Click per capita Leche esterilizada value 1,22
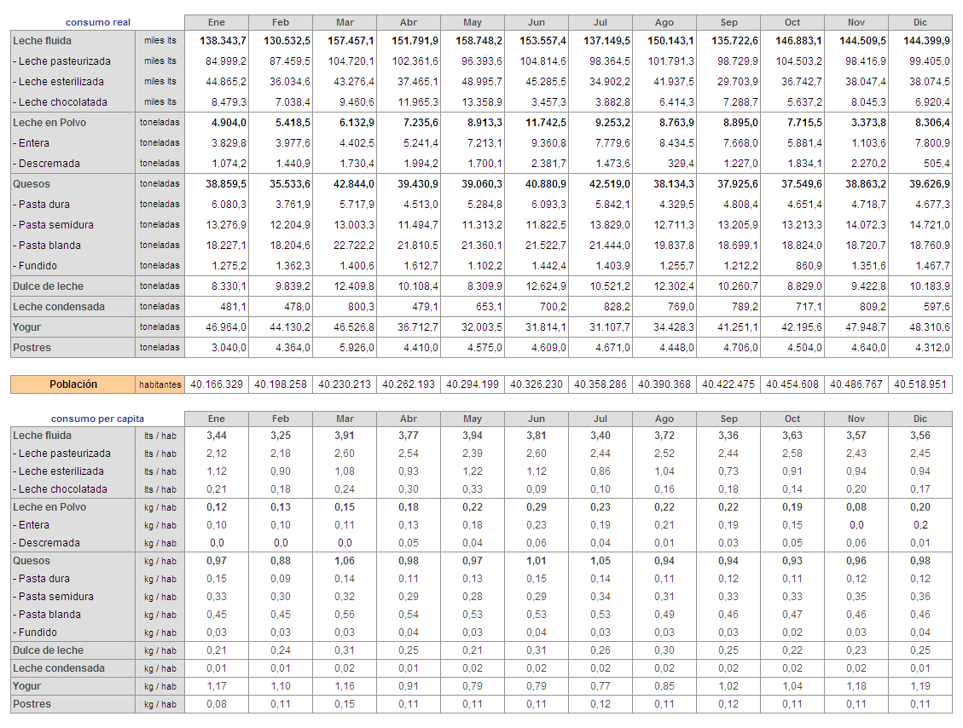963x728 pixels. point(473,471)
